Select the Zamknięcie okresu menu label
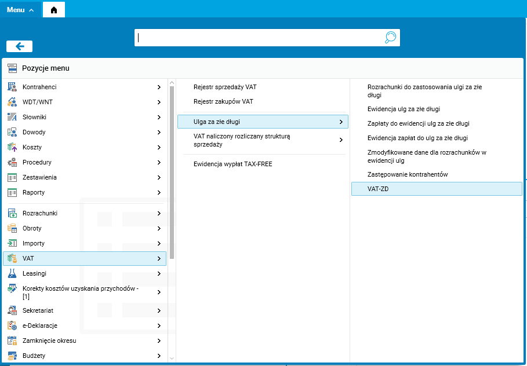This screenshot has height=366, width=527. point(49,341)
